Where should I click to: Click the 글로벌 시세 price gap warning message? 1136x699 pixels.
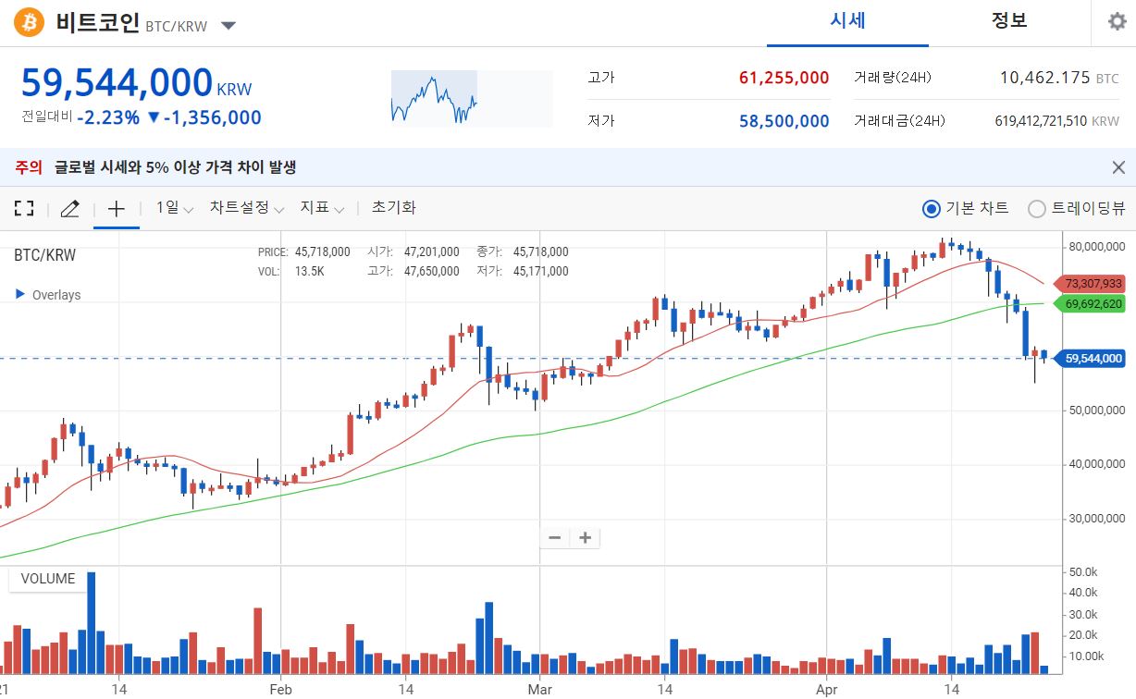(175, 167)
